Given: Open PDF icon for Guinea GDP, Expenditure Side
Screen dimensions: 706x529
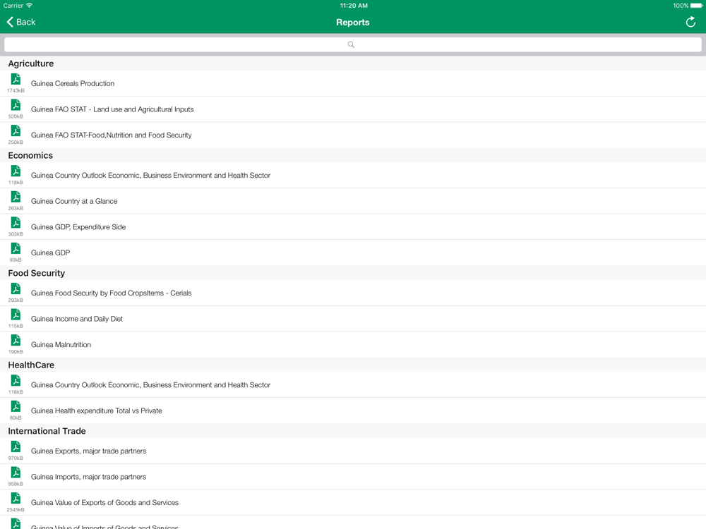Looking at the screenshot, I should click(x=16, y=222).
